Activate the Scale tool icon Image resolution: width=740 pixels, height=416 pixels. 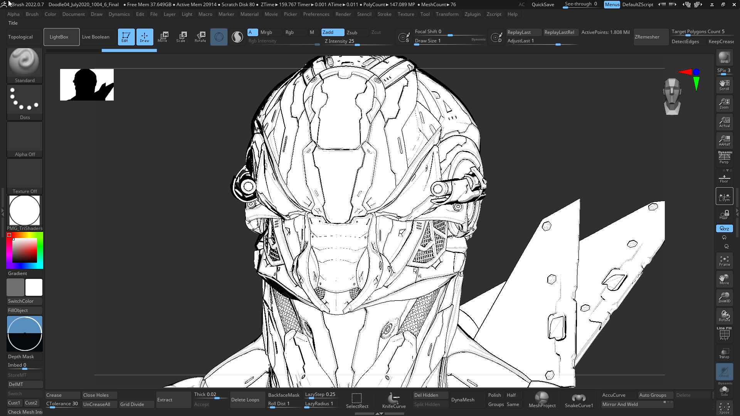(x=181, y=37)
